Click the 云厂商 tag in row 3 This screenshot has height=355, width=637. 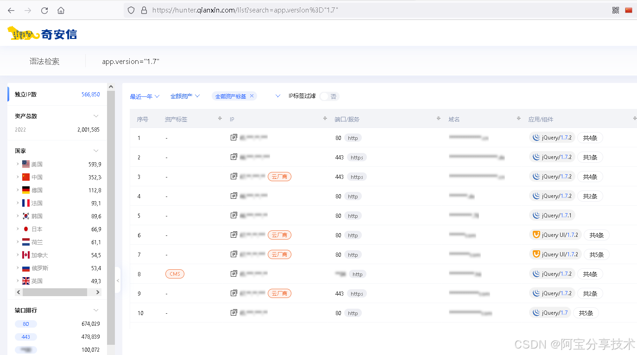point(279,177)
